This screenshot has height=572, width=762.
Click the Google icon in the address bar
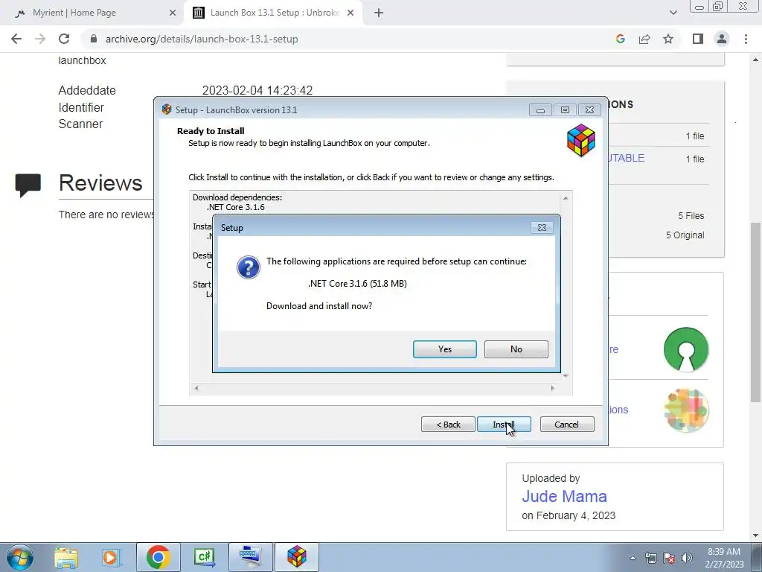click(620, 39)
